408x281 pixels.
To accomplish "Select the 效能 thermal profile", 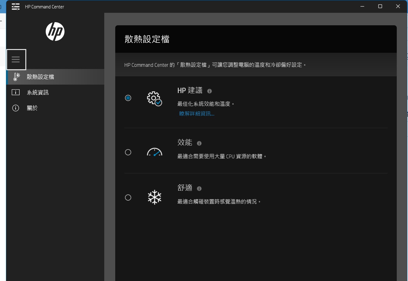I will click(x=128, y=152).
